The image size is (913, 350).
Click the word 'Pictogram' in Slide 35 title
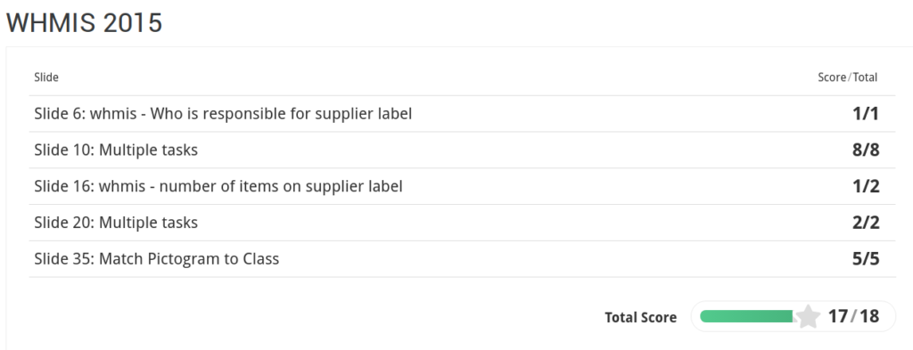coord(184,259)
